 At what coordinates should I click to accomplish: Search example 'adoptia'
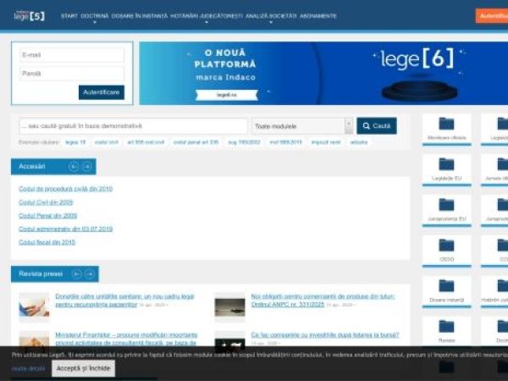click(x=359, y=142)
